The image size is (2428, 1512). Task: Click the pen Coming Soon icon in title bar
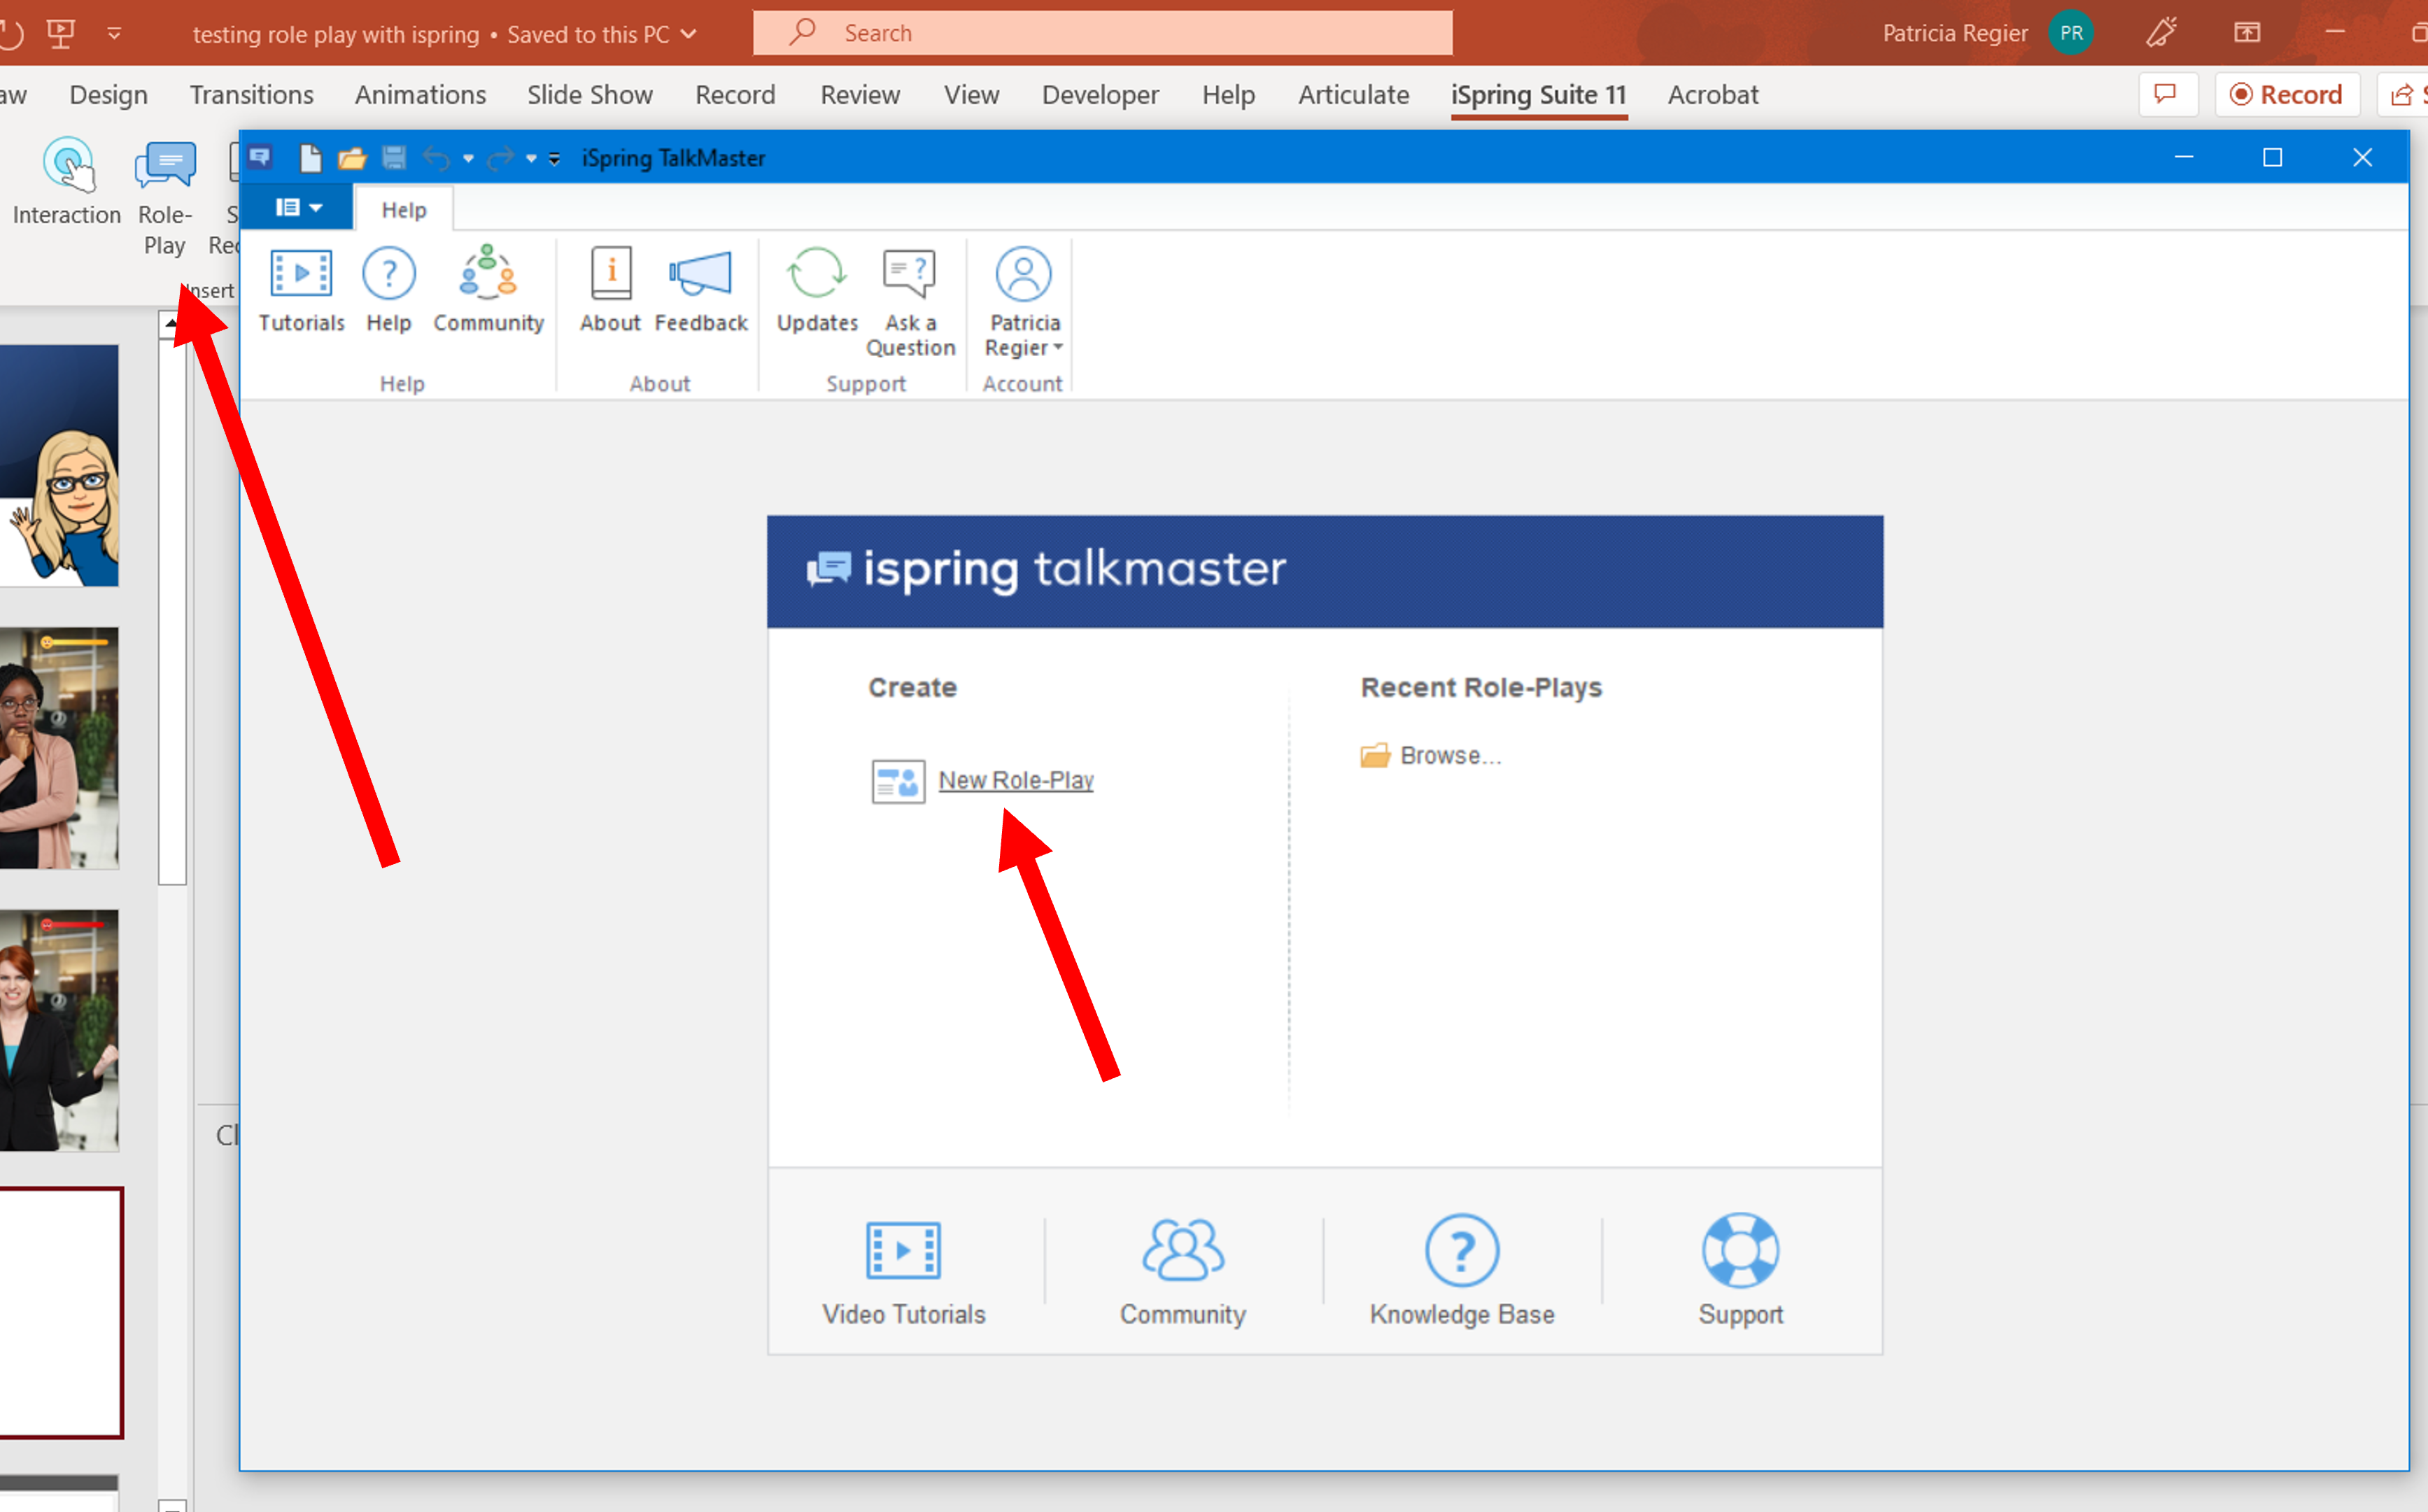pyautogui.click(x=2161, y=33)
